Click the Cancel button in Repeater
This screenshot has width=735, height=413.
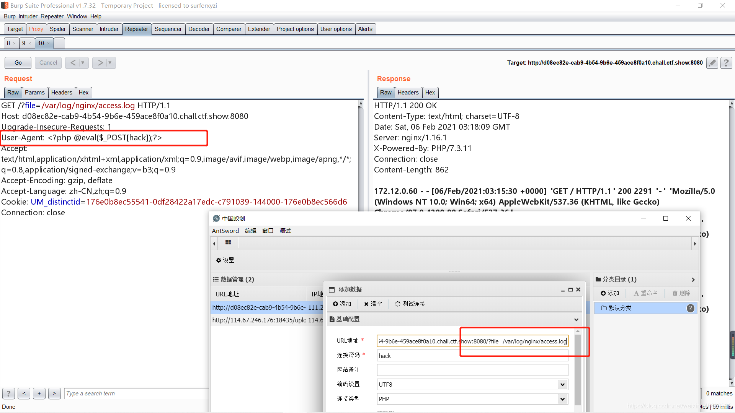[x=48, y=63]
